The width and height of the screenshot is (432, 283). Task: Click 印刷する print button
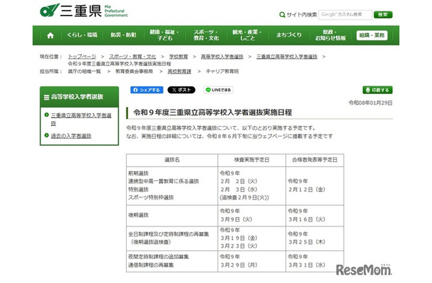click(x=377, y=90)
